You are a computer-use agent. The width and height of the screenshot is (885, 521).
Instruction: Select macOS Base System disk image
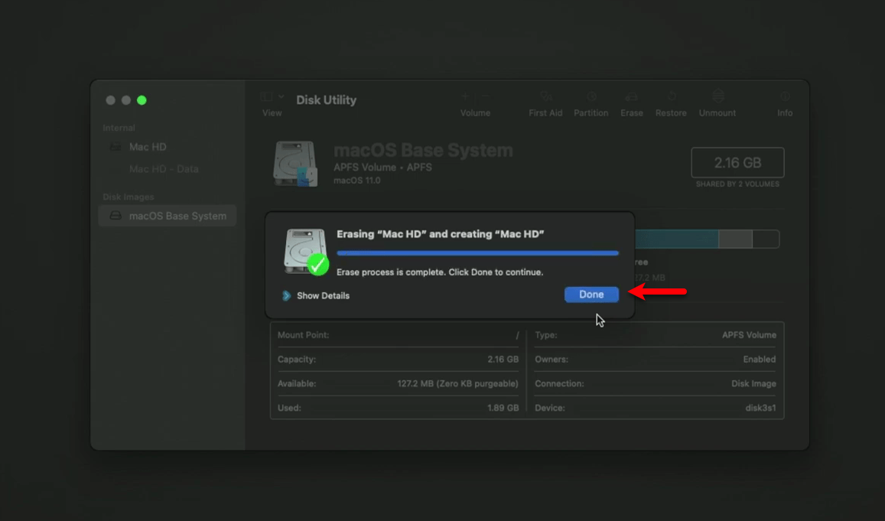[x=167, y=216]
